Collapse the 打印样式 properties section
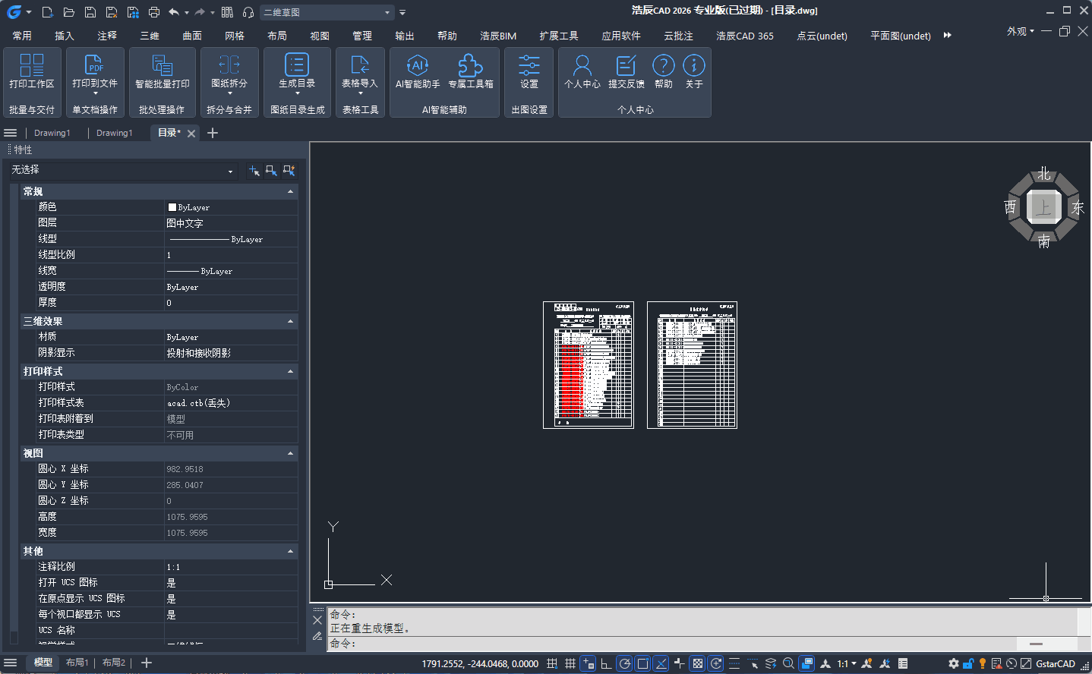The height and width of the screenshot is (674, 1092). tap(291, 371)
